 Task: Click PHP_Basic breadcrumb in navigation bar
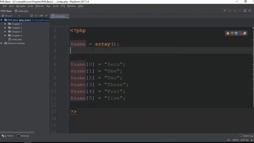coord(6,11)
